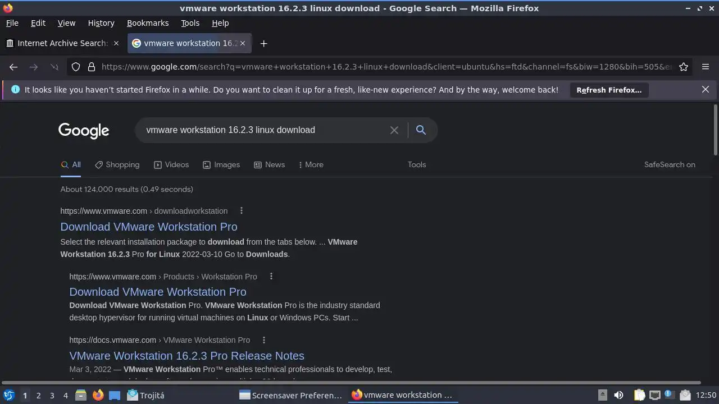Open options for docs.vmware.com result
The width and height of the screenshot is (719, 404).
coord(263,340)
